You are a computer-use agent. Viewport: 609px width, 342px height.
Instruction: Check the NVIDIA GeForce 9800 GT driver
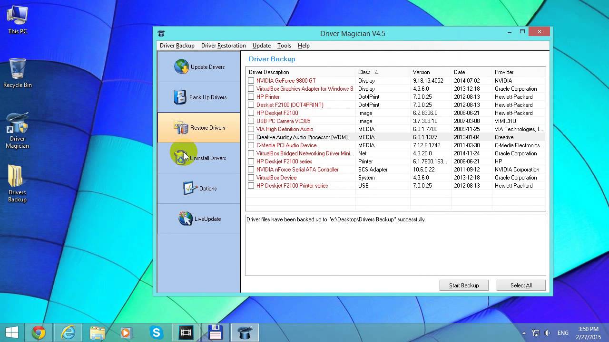[251, 81]
